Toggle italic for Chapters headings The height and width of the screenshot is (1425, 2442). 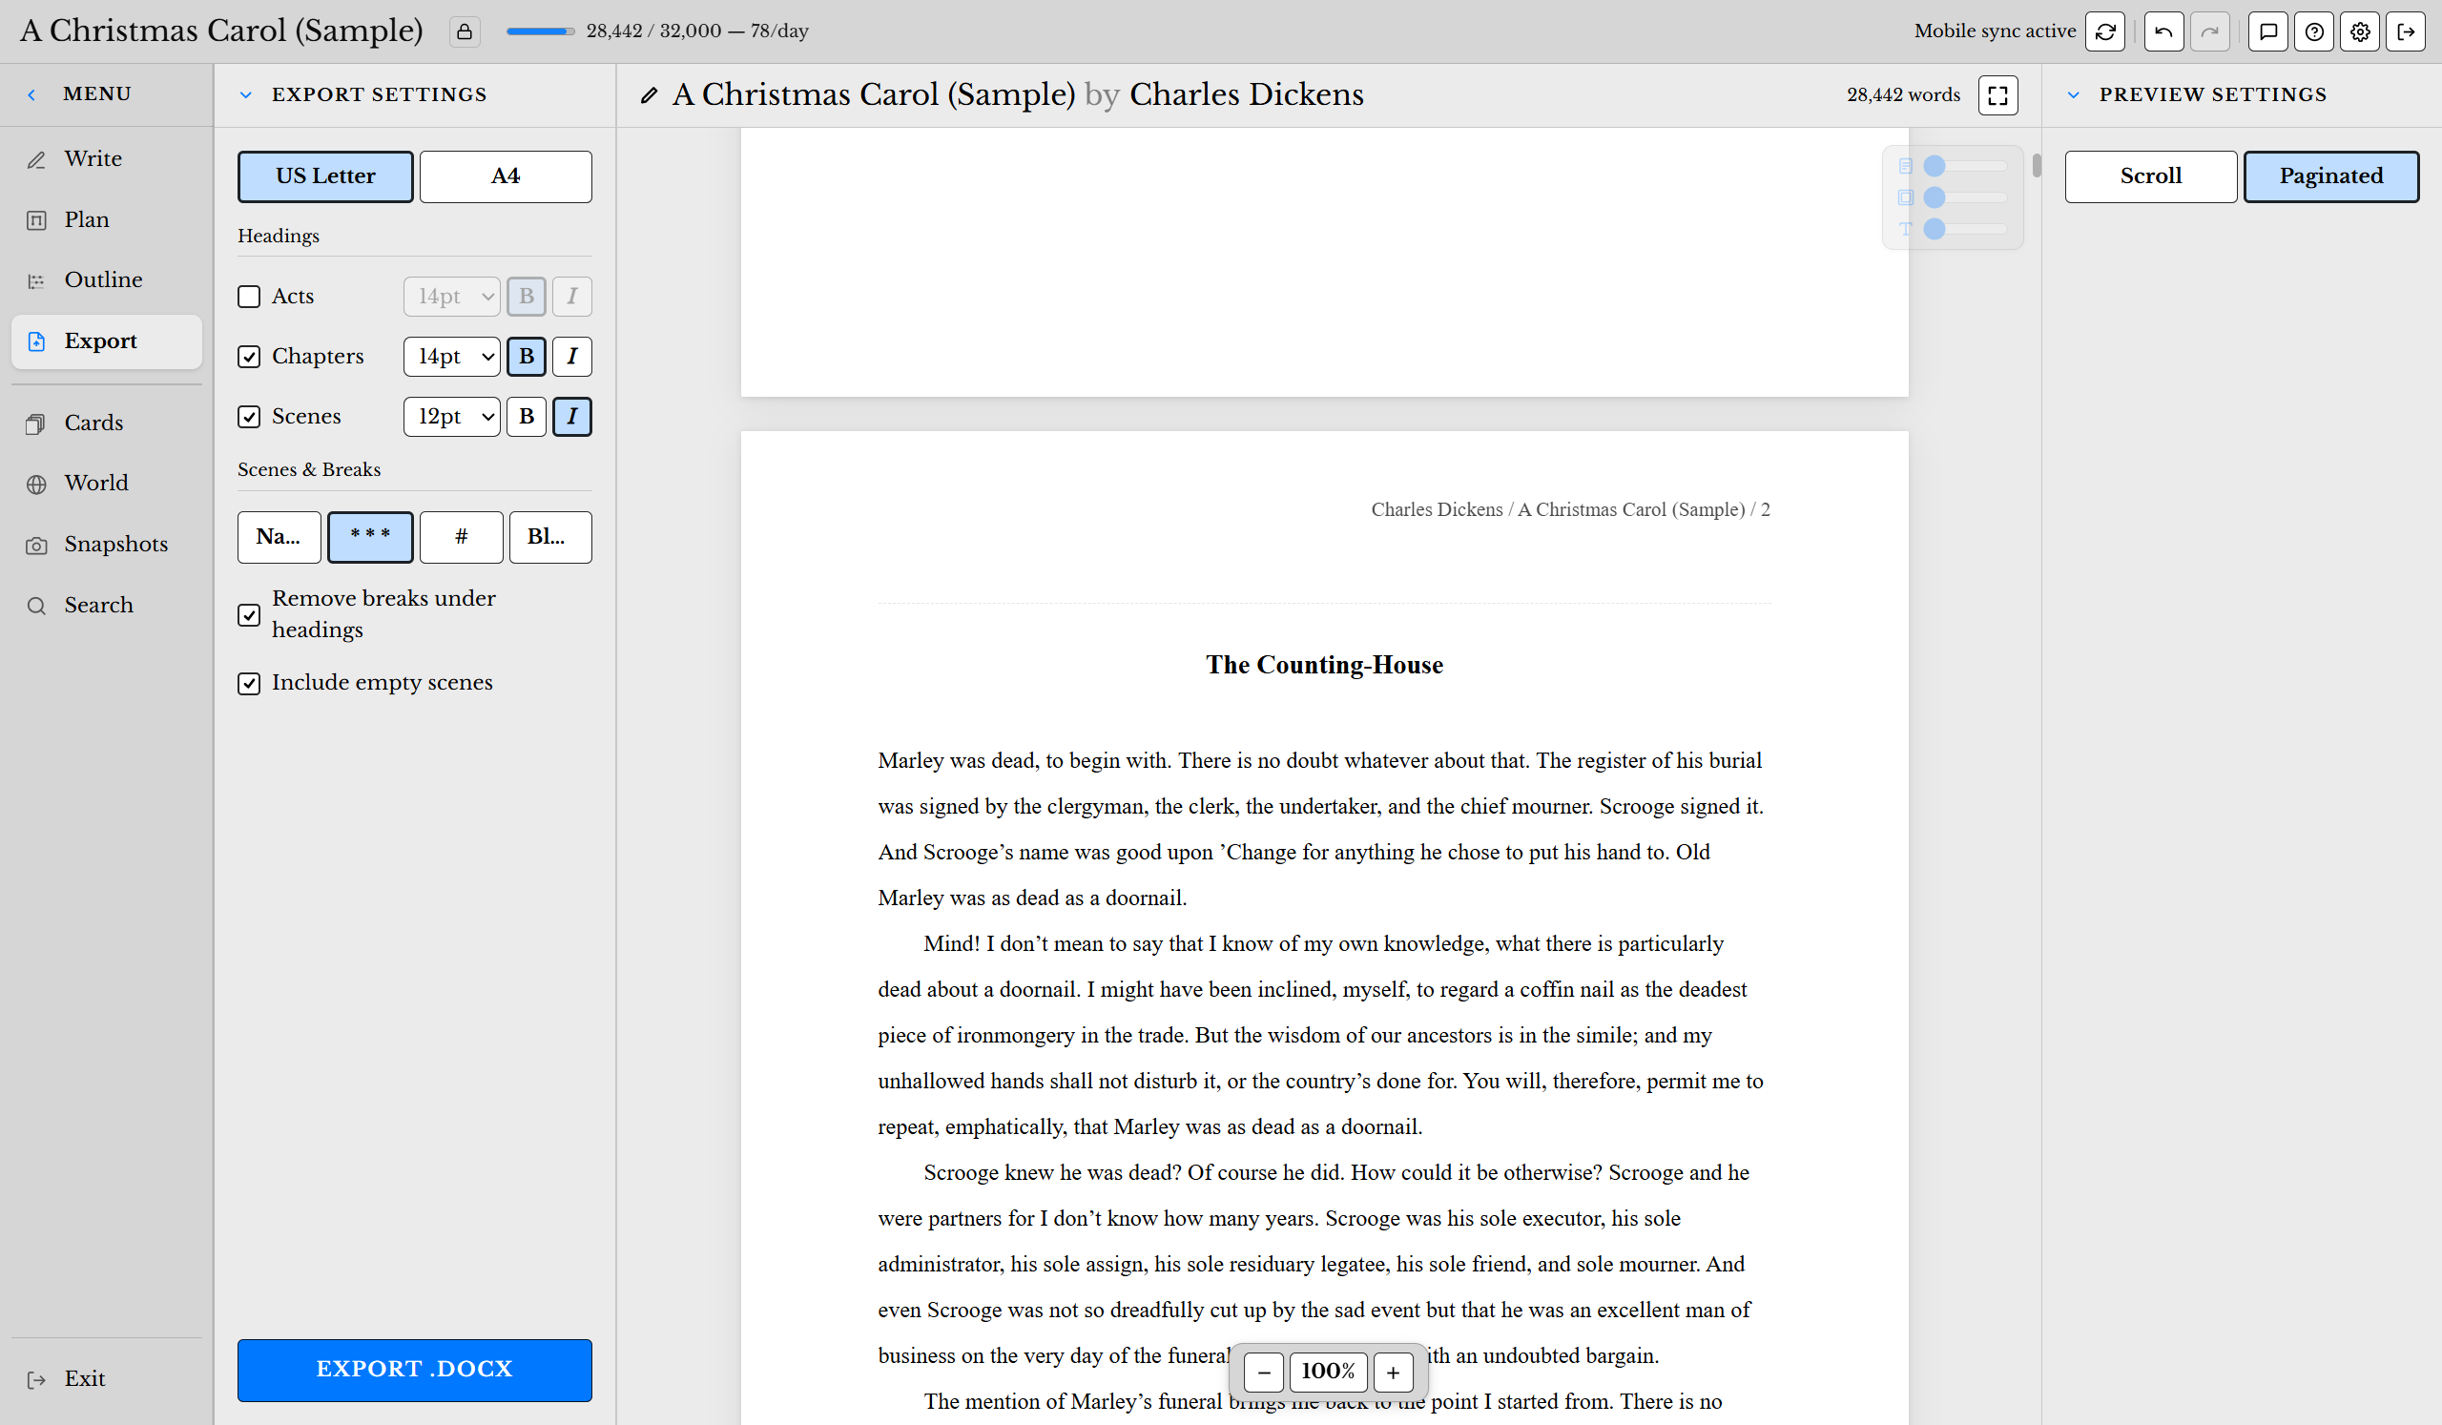point(571,357)
